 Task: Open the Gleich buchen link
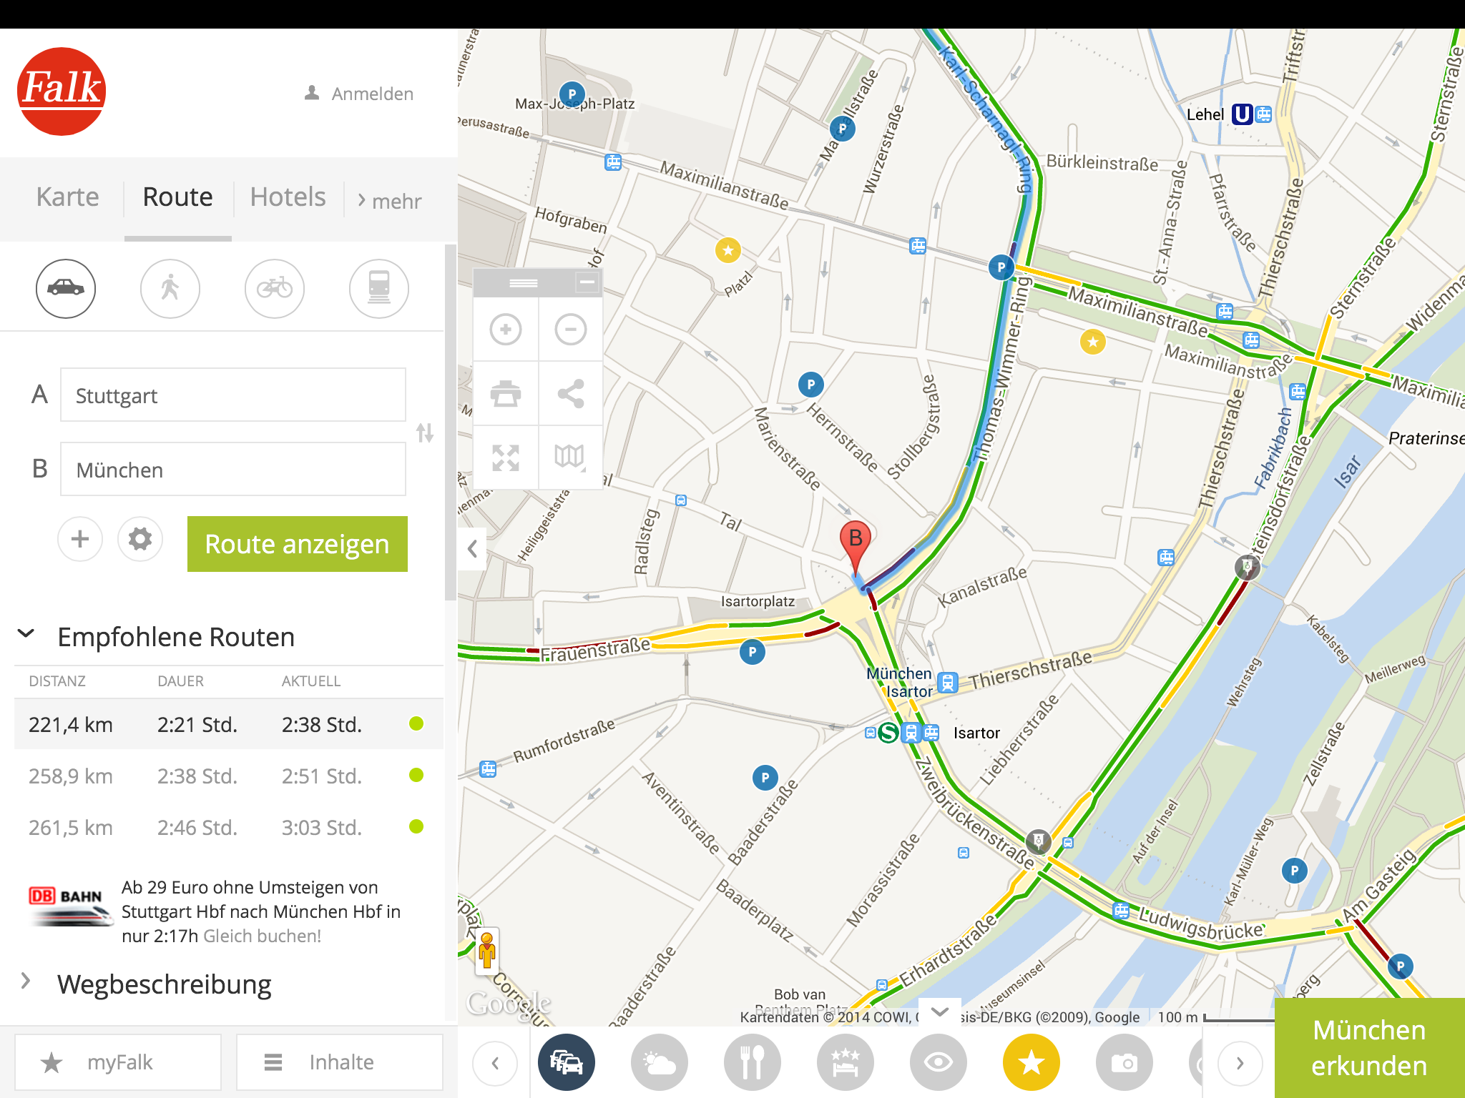(x=262, y=935)
